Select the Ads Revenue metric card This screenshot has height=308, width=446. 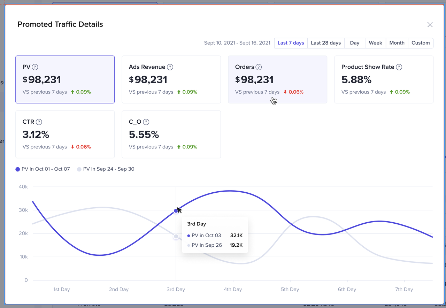pos(171,79)
